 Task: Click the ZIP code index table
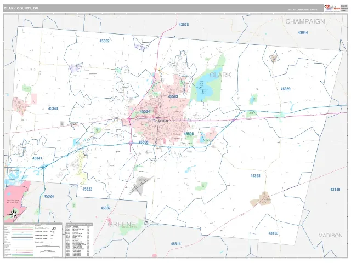click(79, 240)
